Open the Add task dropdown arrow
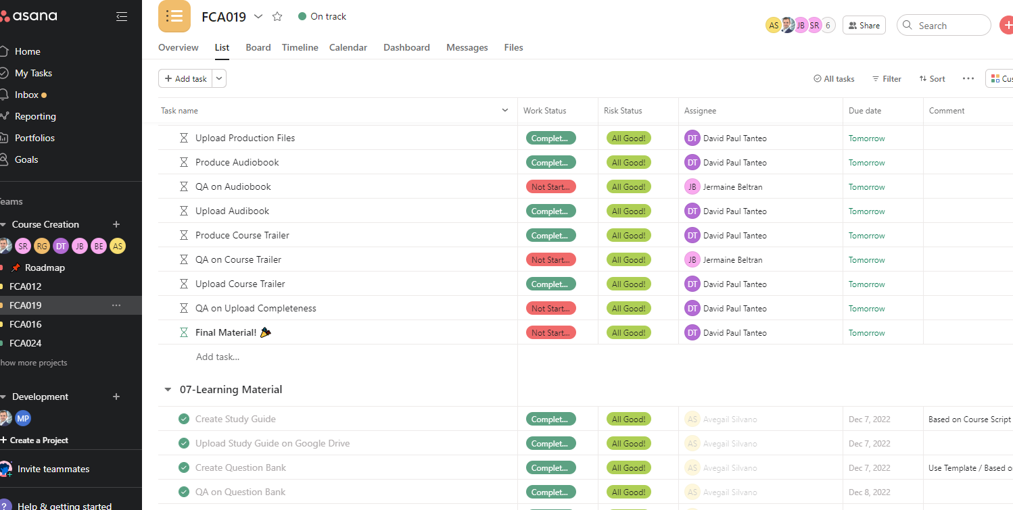Viewport: 1013px width, 510px height. click(219, 79)
